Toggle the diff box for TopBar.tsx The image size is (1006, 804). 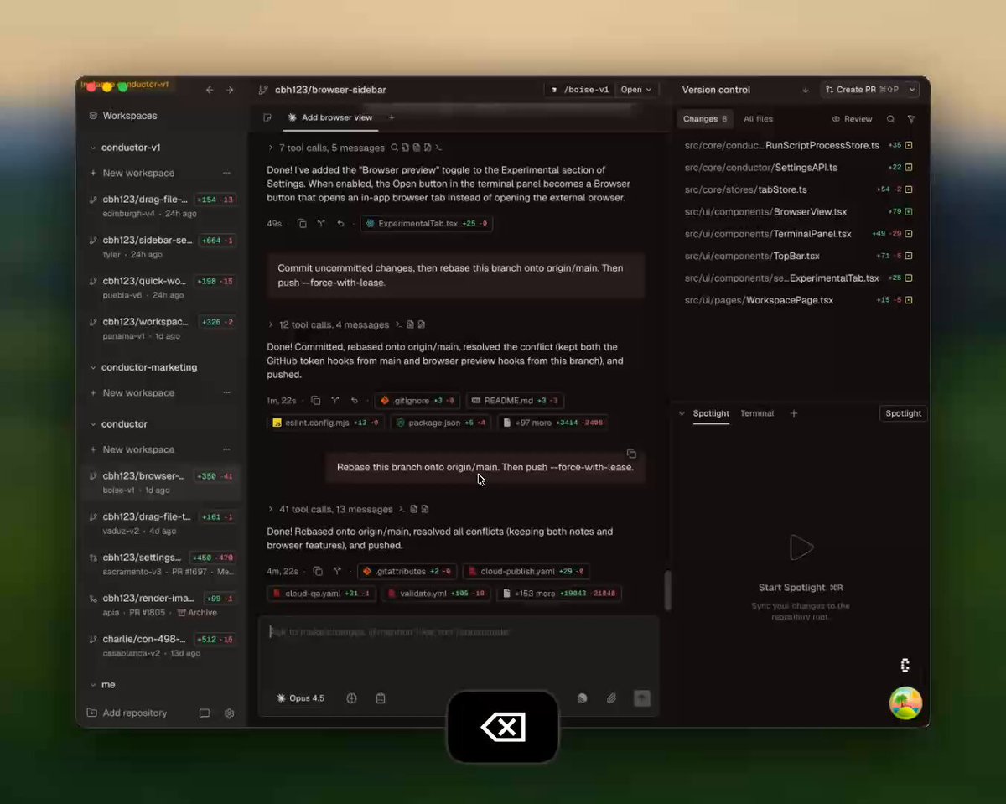coord(908,256)
